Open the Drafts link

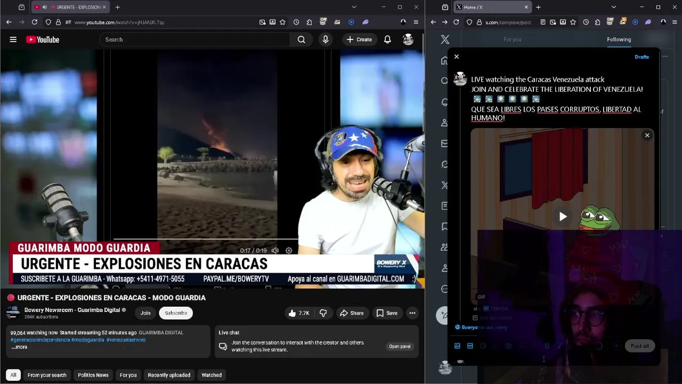click(x=642, y=57)
